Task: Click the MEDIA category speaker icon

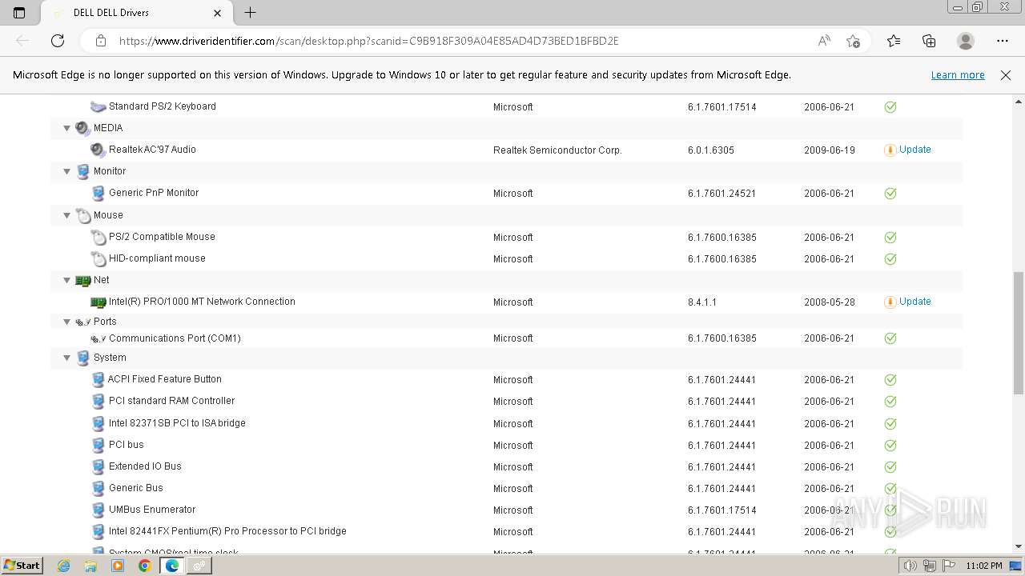Action: (82, 128)
